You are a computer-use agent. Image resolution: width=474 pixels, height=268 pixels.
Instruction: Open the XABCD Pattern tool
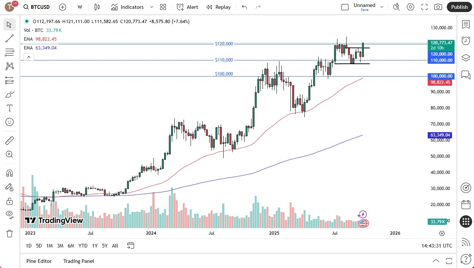point(10,66)
